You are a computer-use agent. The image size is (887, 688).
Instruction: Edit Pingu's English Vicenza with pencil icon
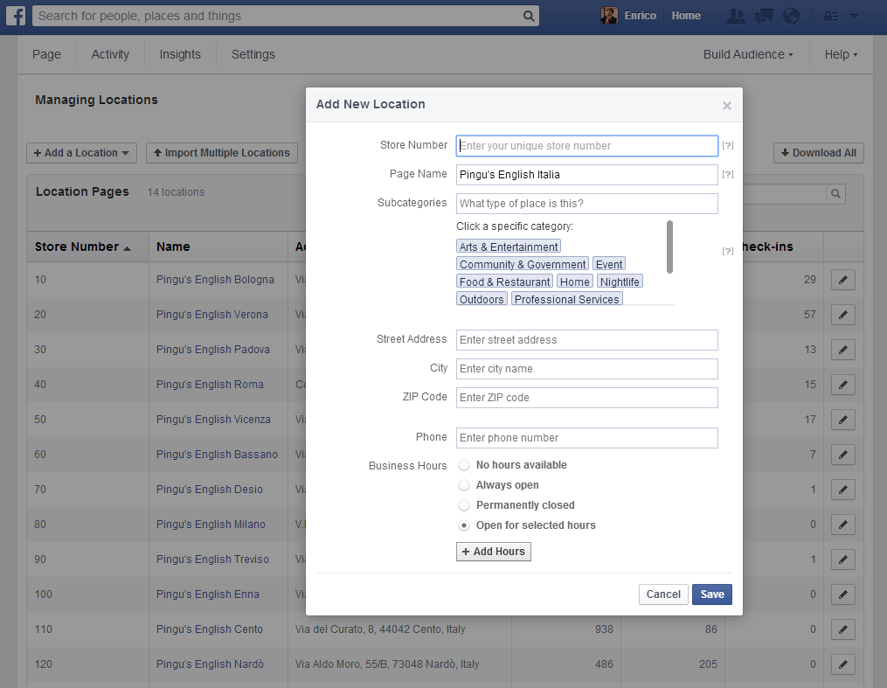[x=843, y=420]
